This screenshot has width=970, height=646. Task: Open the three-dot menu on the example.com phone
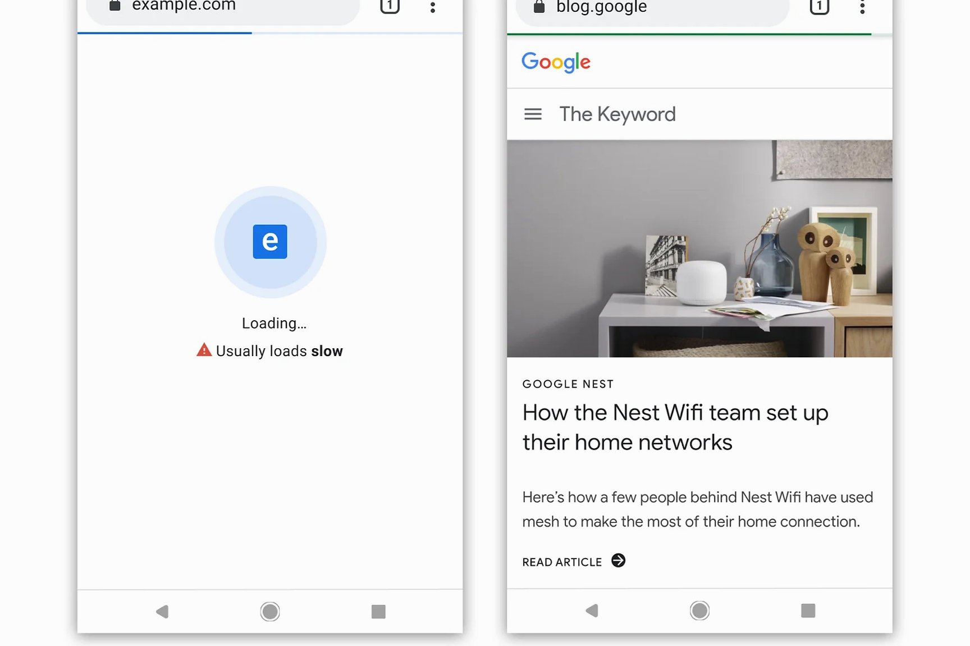coord(433,7)
